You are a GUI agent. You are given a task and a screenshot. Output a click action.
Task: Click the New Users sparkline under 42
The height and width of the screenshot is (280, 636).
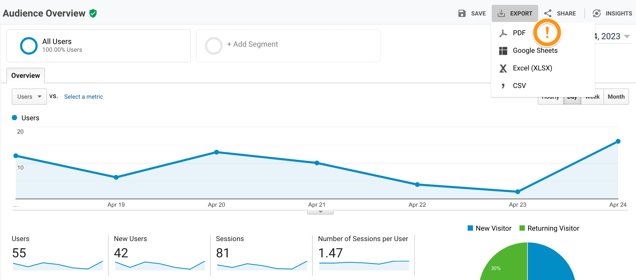click(x=160, y=266)
